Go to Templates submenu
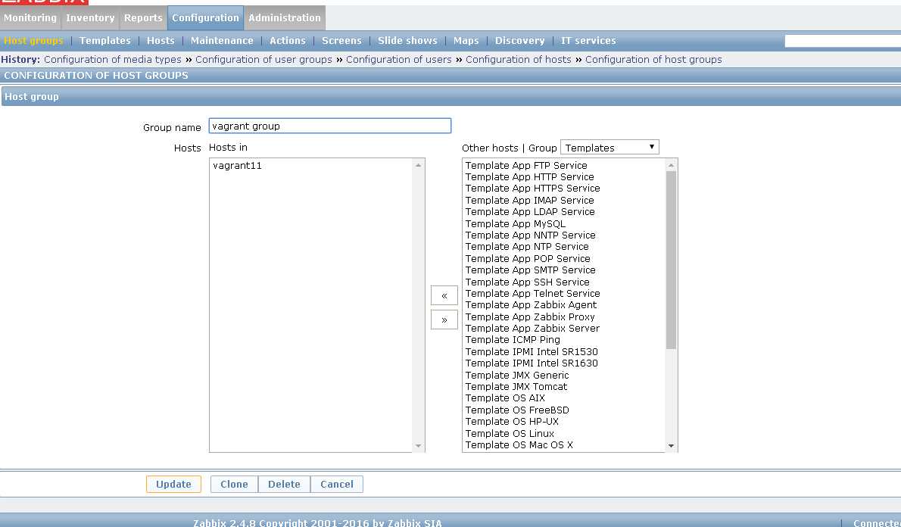Screen dimensions: 901x527 (x=105, y=41)
